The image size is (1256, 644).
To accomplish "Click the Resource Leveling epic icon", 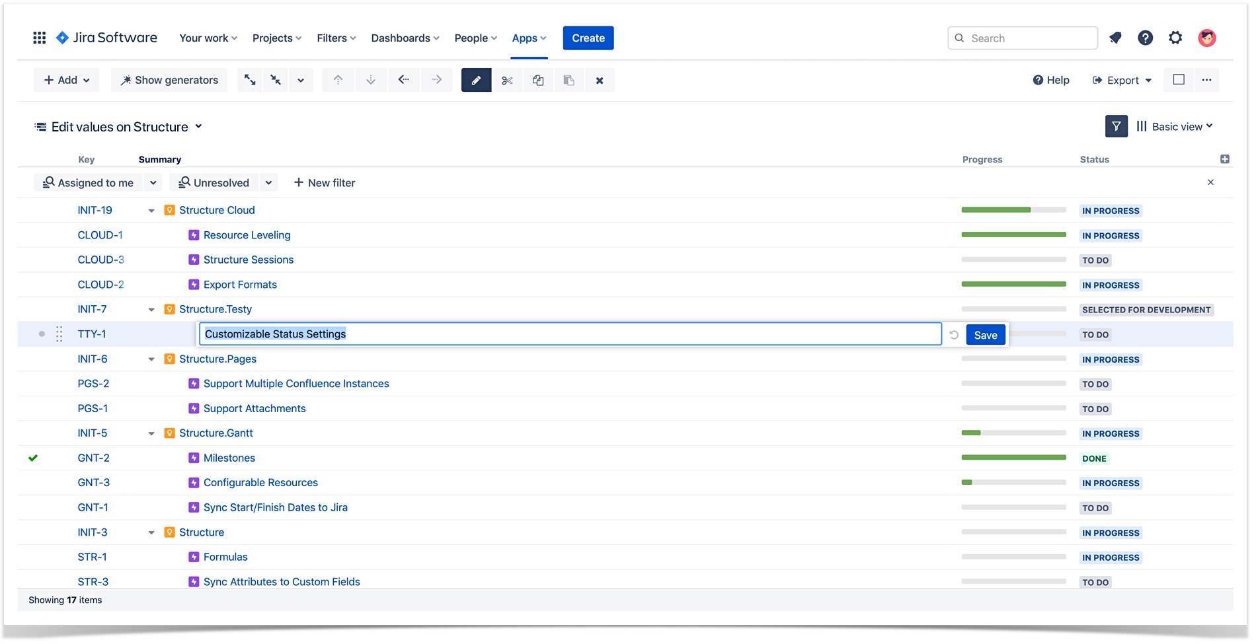I will (x=194, y=235).
